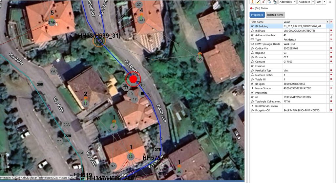Open the history clock icon
This screenshot has height=183, width=336.
[269, 2]
